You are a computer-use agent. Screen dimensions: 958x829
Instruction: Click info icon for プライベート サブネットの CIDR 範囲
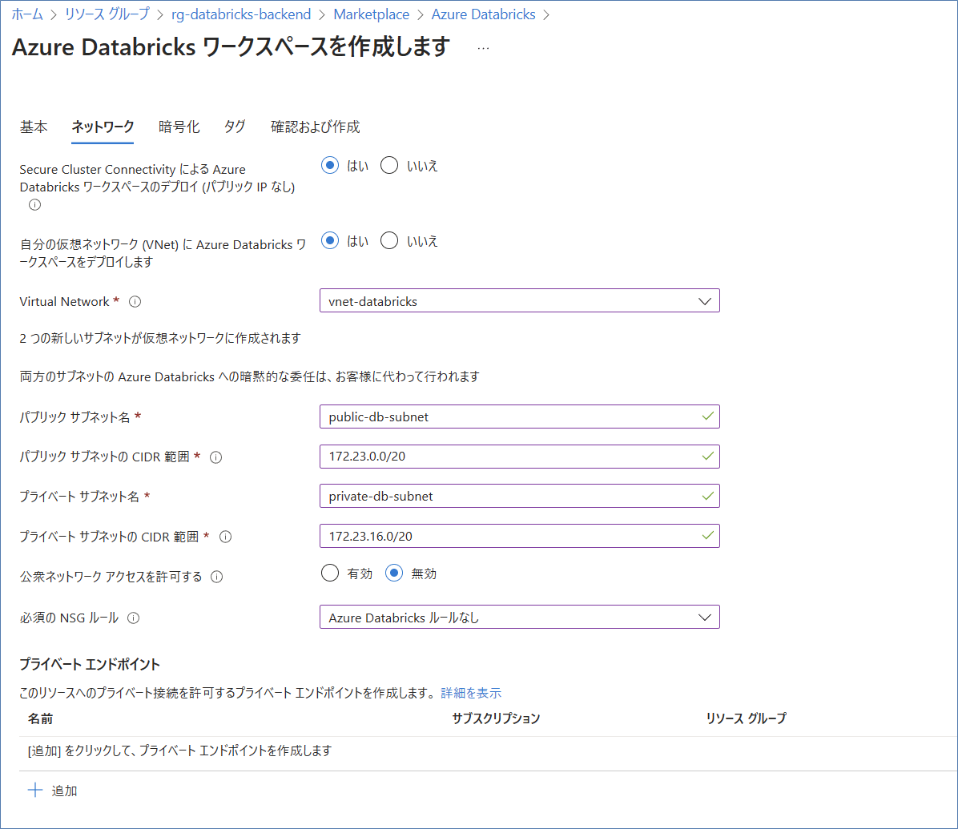click(225, 537)
